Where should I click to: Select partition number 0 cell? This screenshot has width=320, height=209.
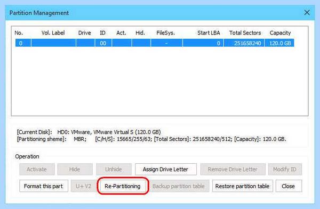23,43
